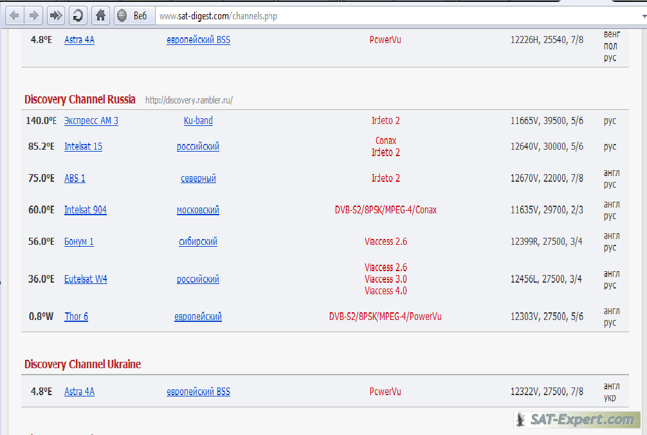Select the 11665V, 39500, 5/6 frequency
This screenshot has width=647, height=435.
point(547,121)
